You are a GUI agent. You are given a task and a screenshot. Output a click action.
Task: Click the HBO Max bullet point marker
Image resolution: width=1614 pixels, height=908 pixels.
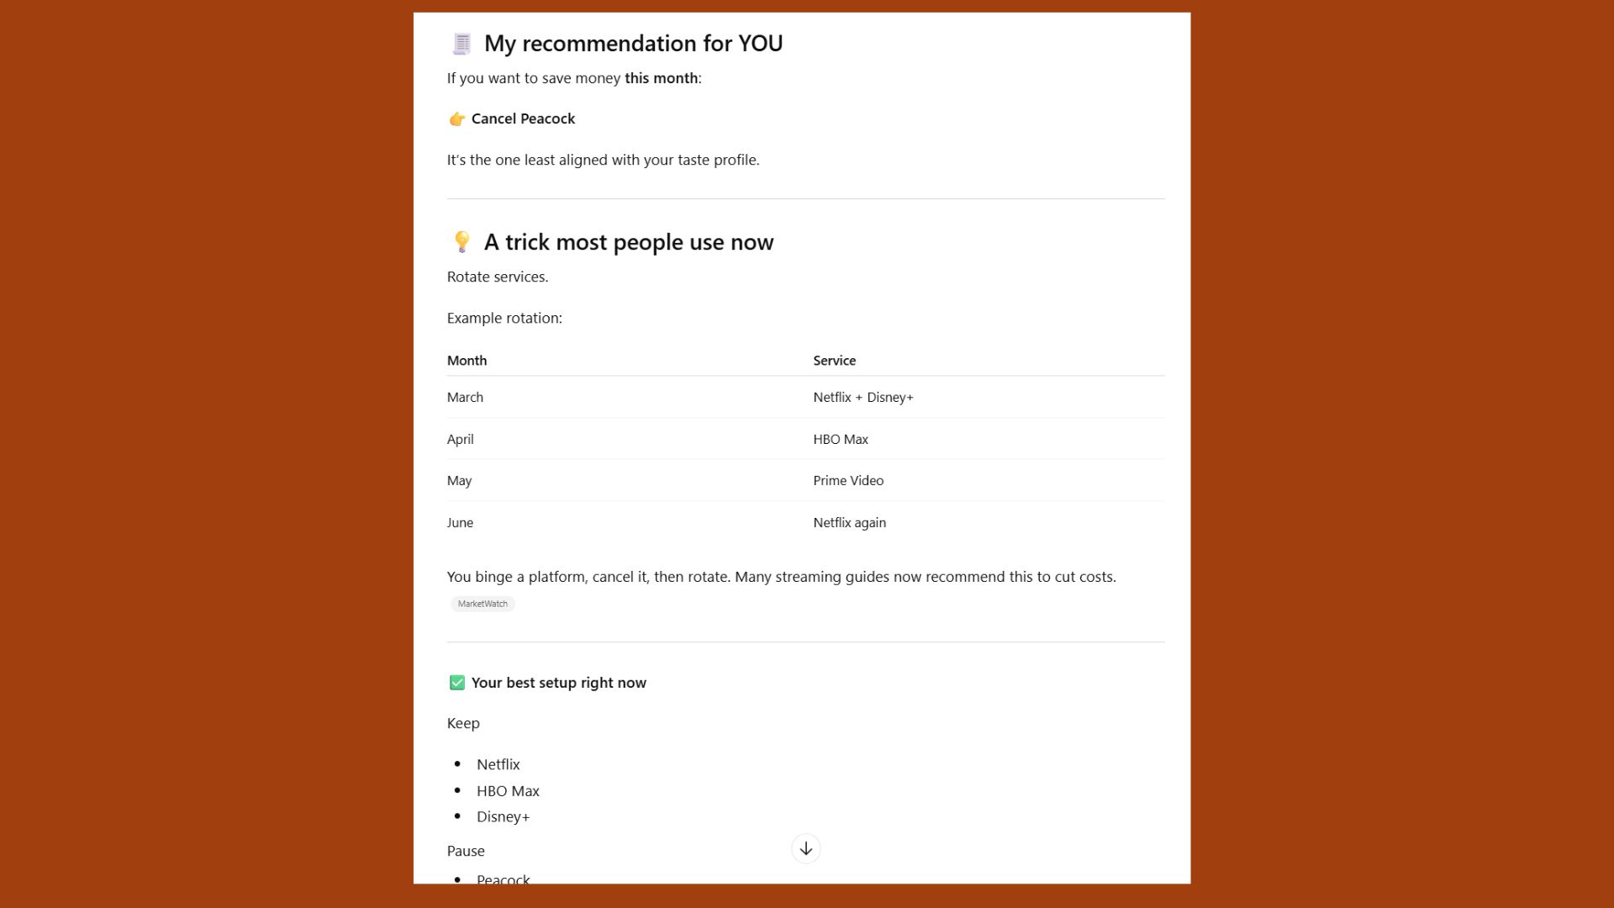coord(458,789)
